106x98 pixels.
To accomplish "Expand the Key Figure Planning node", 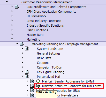I will pyautogui.click(x=22, y=72).
